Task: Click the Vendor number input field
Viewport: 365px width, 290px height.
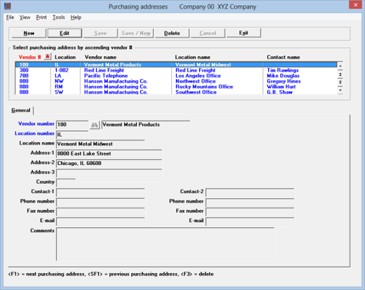Action: tap(72, 125)
